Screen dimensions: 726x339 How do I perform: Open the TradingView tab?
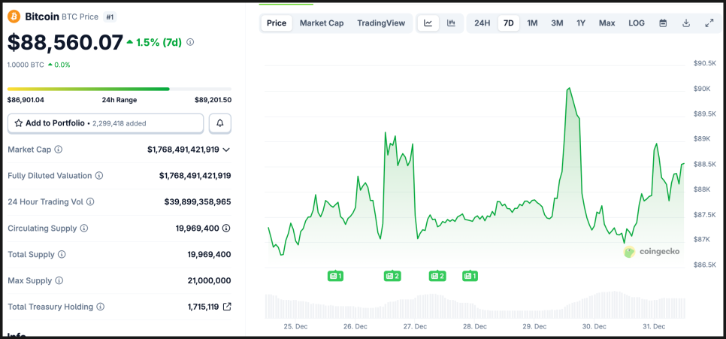tap(381, 23)
